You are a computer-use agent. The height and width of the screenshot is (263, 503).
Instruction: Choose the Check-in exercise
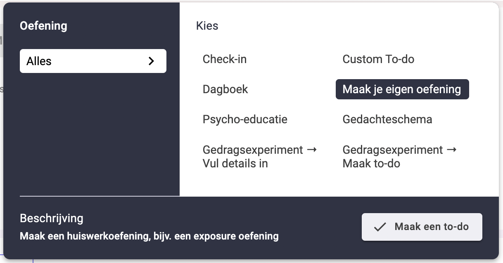[225, 59]
